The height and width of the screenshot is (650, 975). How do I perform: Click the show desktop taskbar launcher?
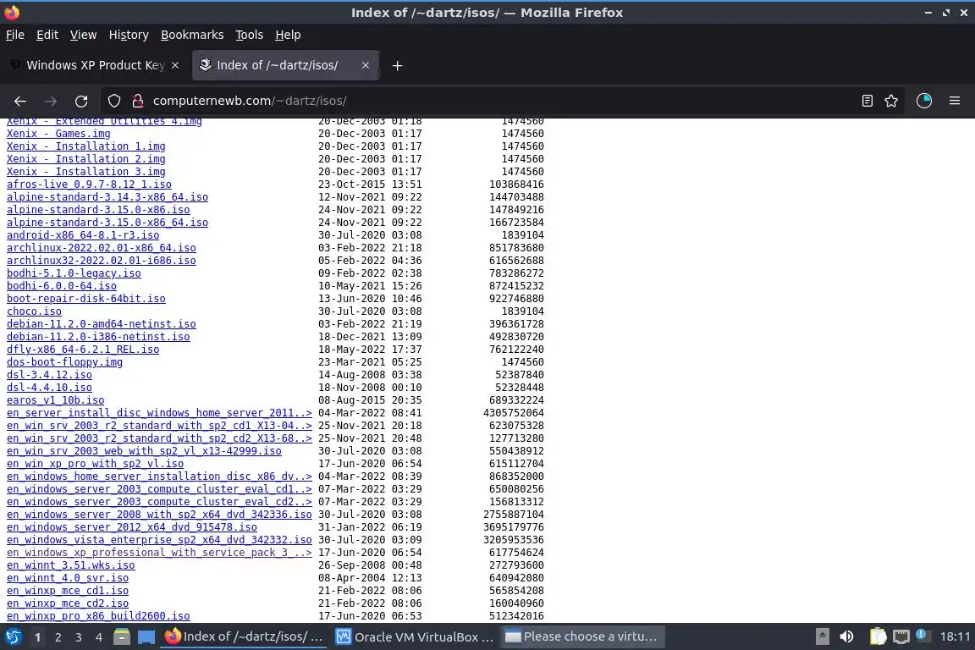(146, 637)
